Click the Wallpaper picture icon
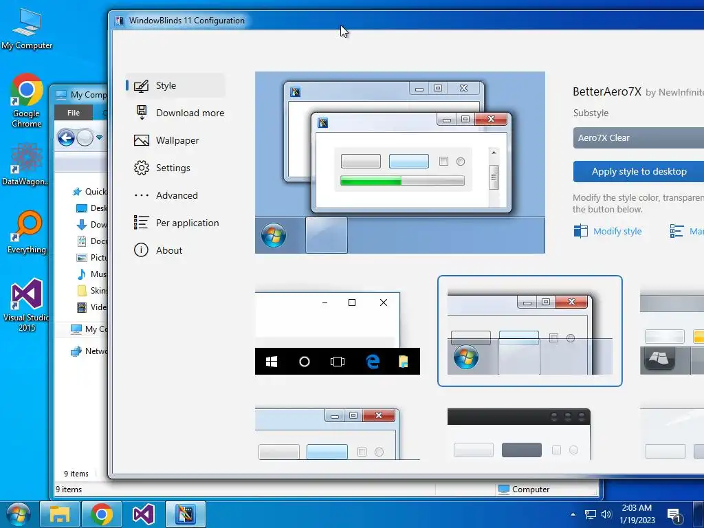 click(x=142, y=140)
